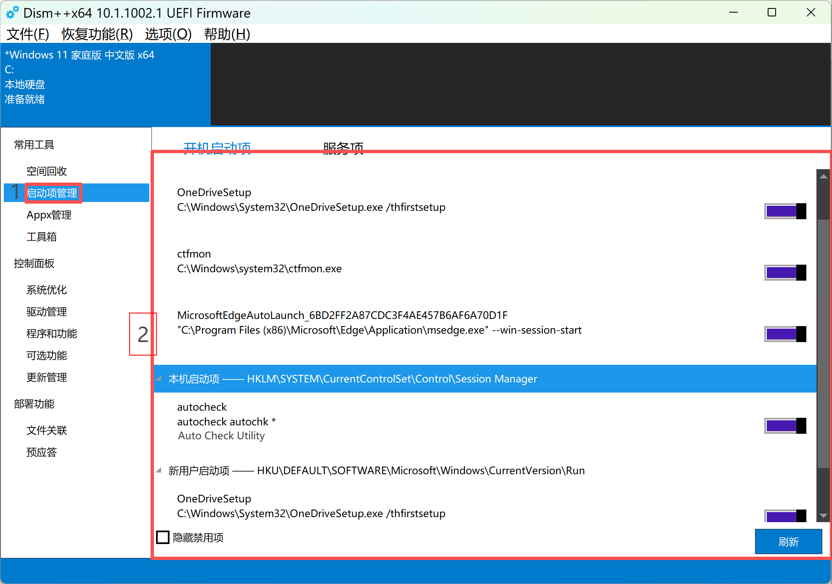The image size is (832, 584).
Task: Open the 帮助(H) menu
Action: click(227, 34)
